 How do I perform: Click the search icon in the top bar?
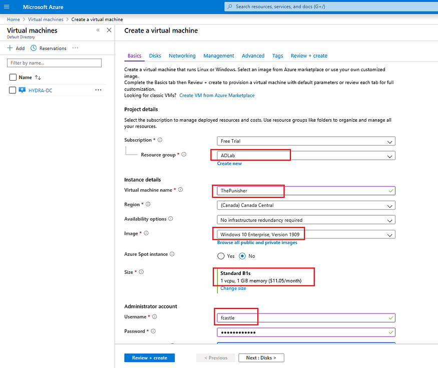[x=230, y=7]
